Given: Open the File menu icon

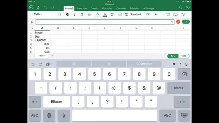Looking at the screenshot, I should pos(38,7).
